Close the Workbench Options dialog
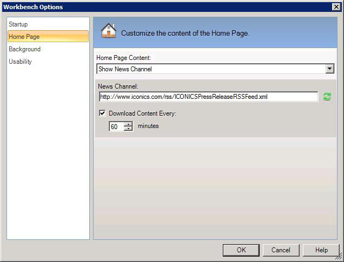 (x=336, y=6)
